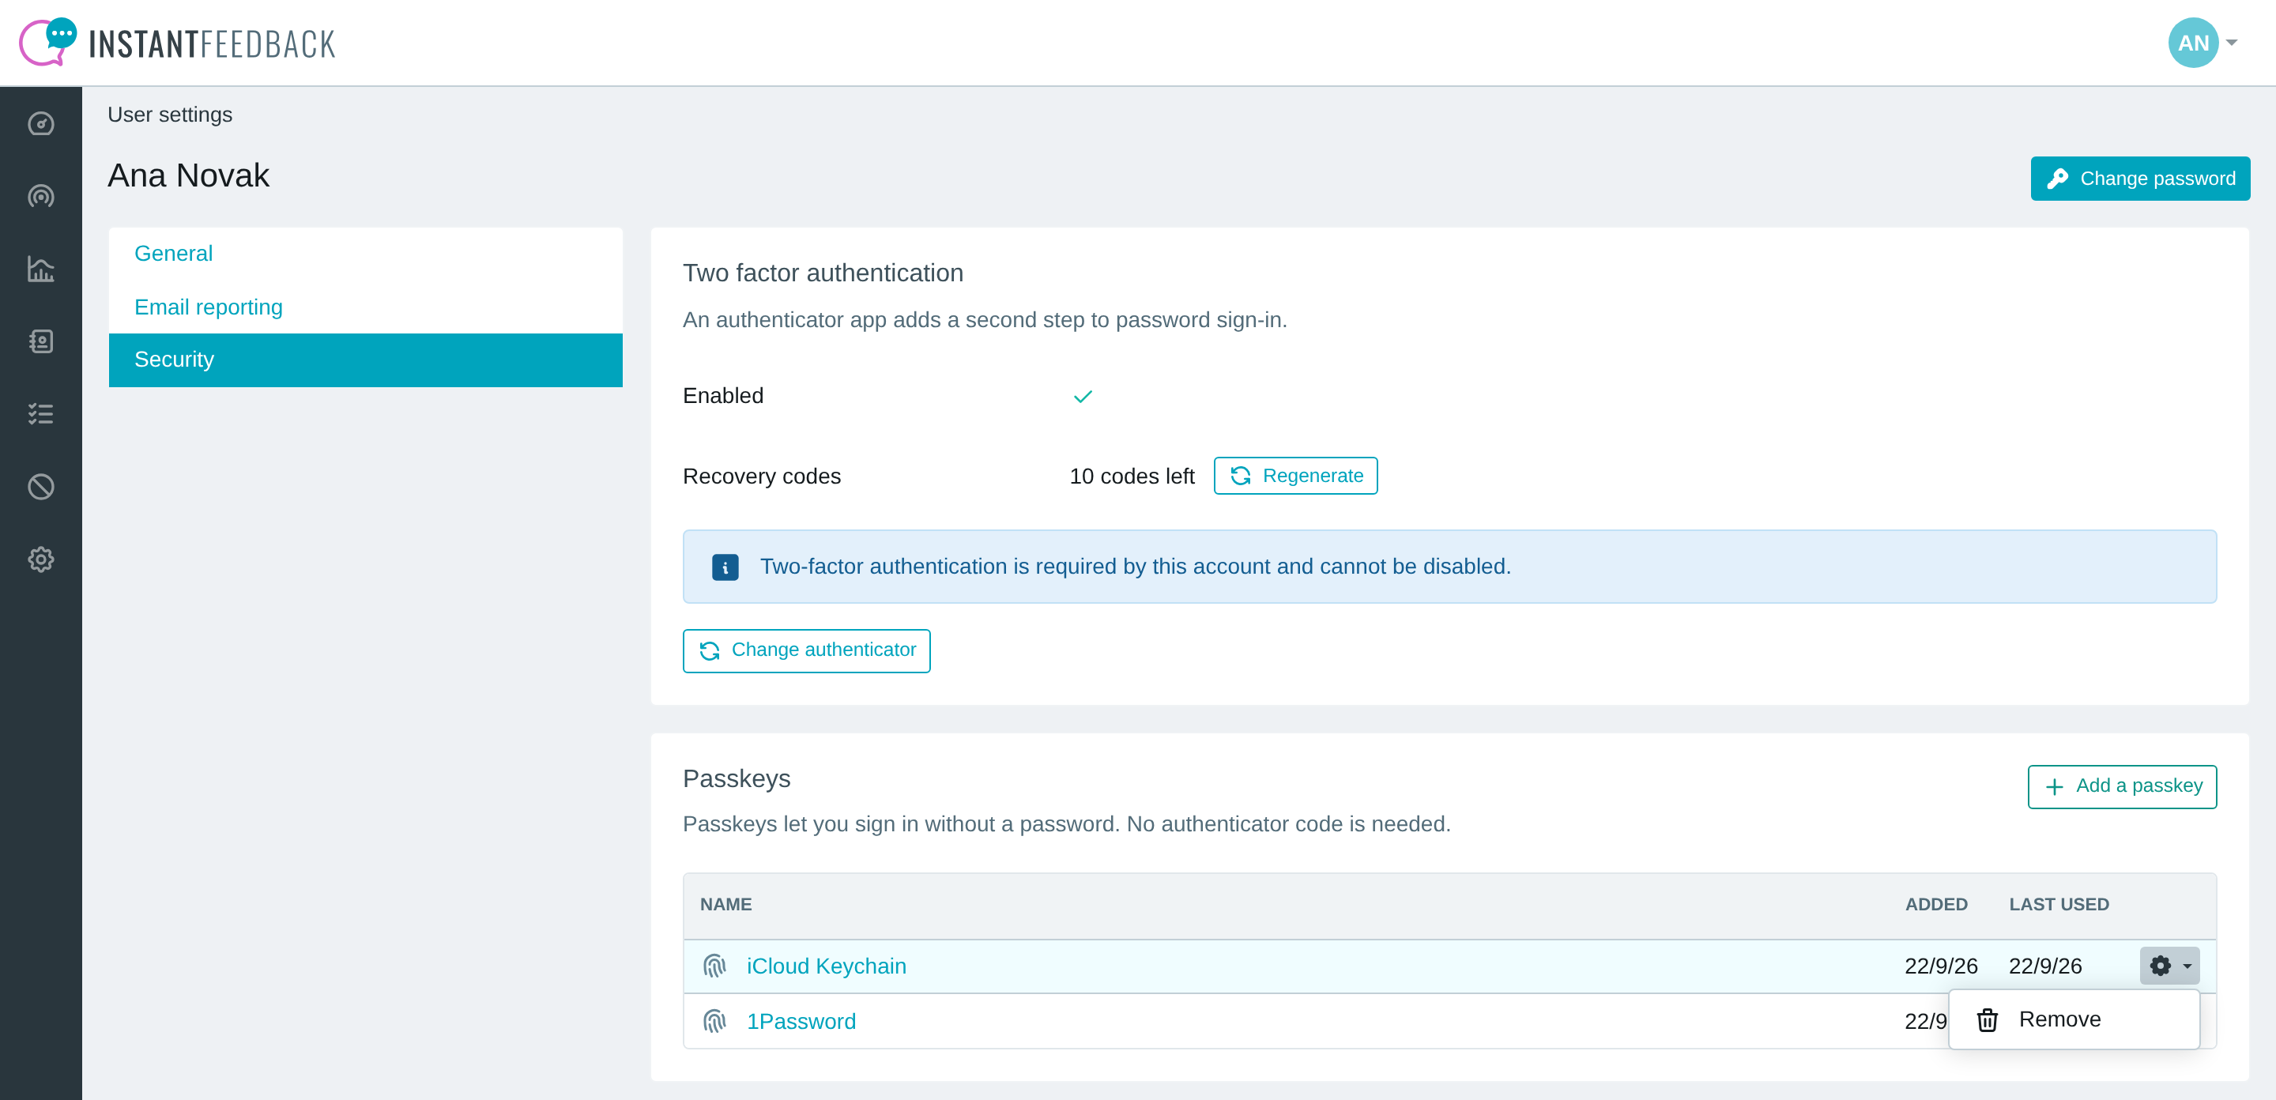Click the InstantFeedback logo

coord(177,43)
